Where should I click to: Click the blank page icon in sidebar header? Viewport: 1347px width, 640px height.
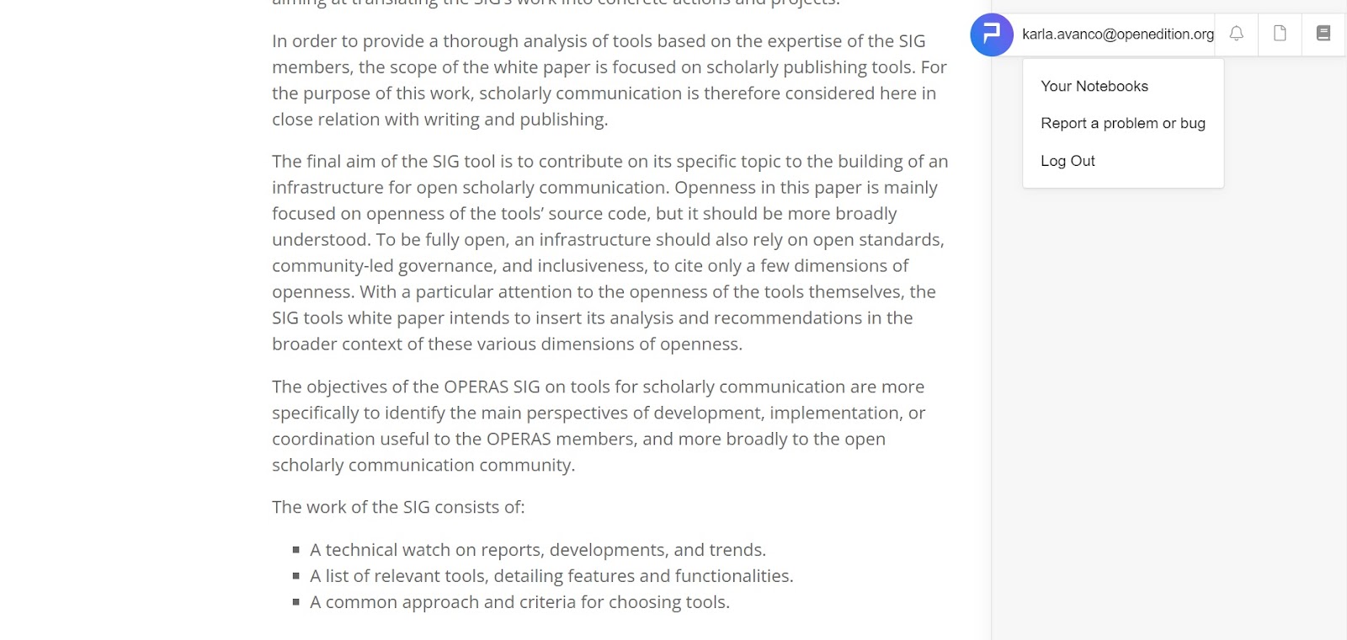pyautogui.click(x=1280, y=35)
